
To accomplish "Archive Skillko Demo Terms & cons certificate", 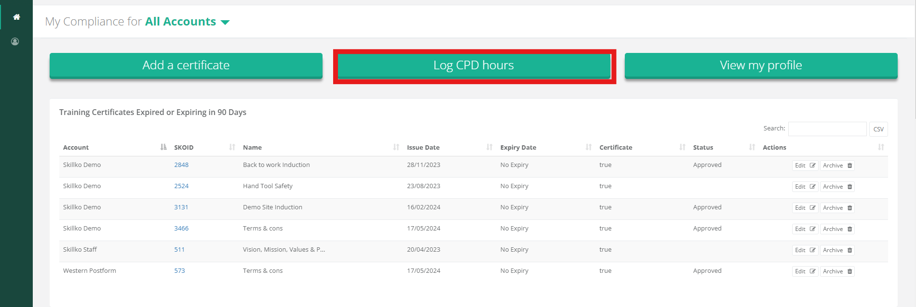I will (837, 229).
